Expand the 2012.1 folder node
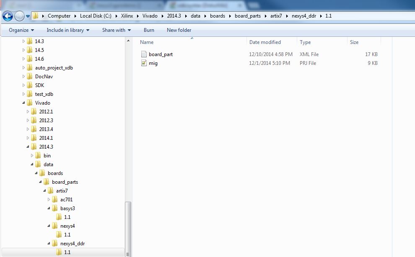The image size is (415, 257). 28,112
